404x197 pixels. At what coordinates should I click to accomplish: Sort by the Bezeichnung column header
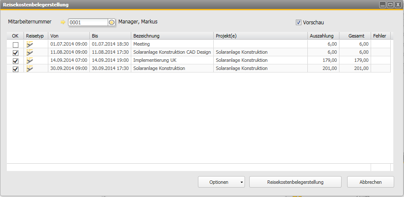pyautogui.click(x=172, y=36)
